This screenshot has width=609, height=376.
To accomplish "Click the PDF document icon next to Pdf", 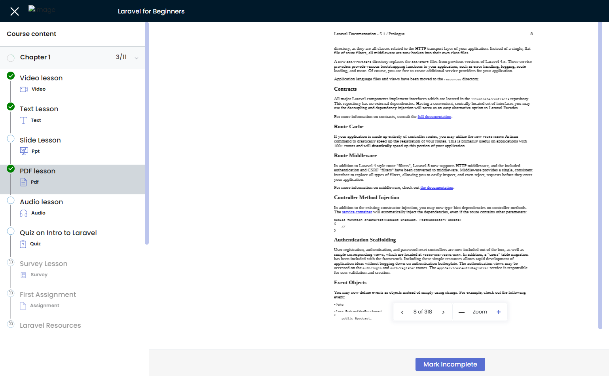I will [x=23, y=182].
